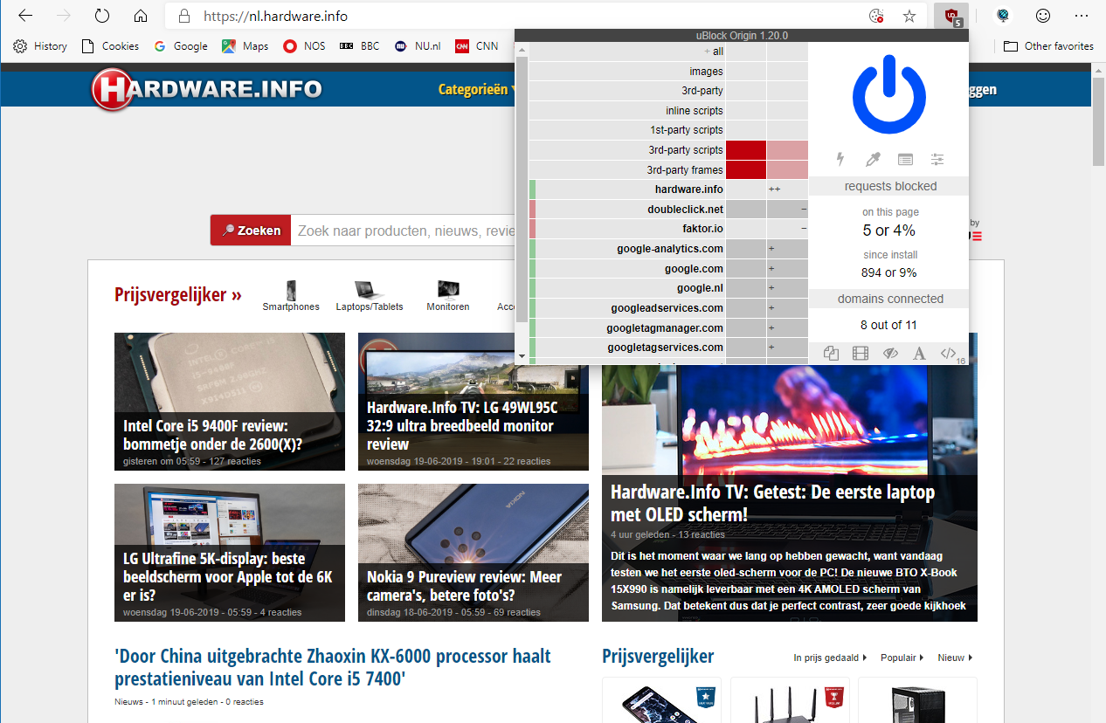Toggle cosmetic filtering crossed-eye icon
The height and width of the screenshot is (723, 1106).
[890, 354]
